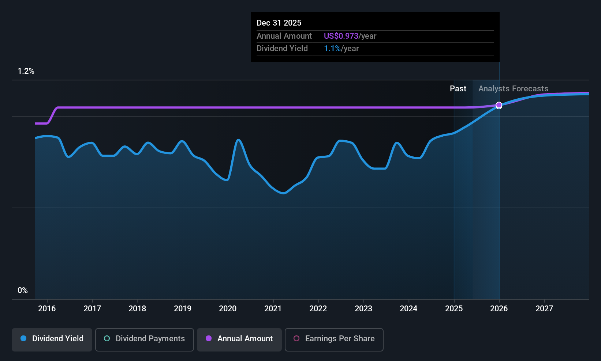Click the 2019 x-axis label
Screen dimensions: 601x361
click(183, 309)
